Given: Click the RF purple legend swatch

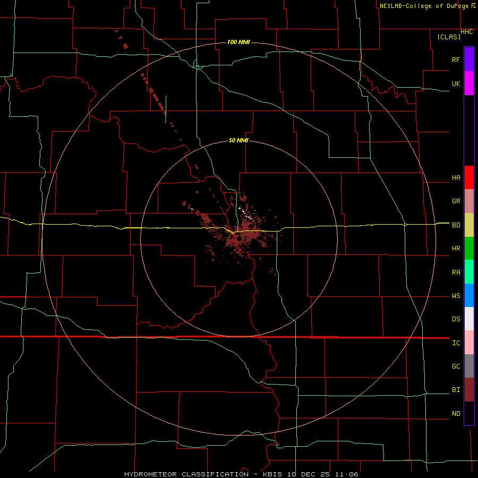Looking at the screenshot, I should [469, 59].
